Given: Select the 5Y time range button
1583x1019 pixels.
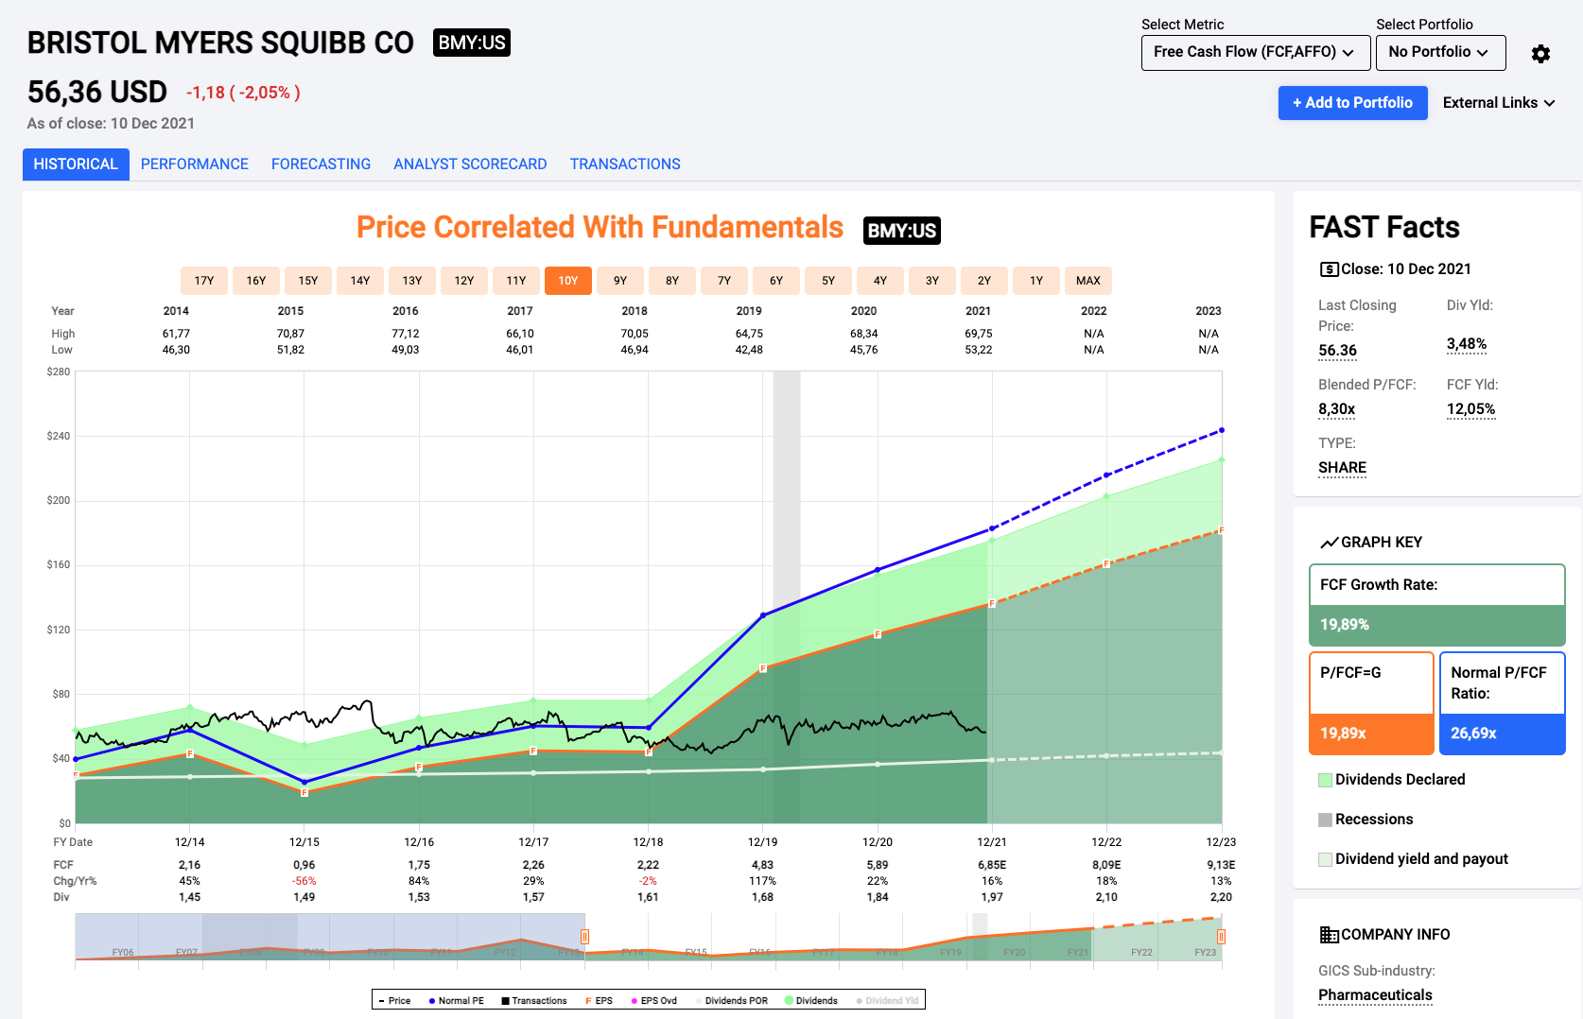Looking at the screenshot, I should click(828, 281).
